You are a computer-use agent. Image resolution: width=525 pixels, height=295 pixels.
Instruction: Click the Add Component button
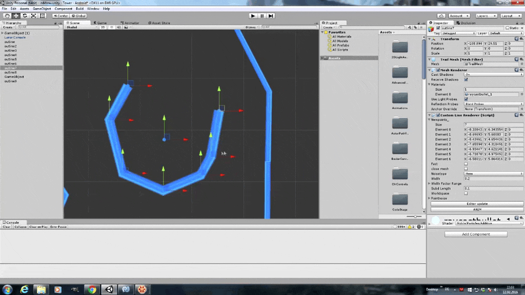(x=476, y=234)
